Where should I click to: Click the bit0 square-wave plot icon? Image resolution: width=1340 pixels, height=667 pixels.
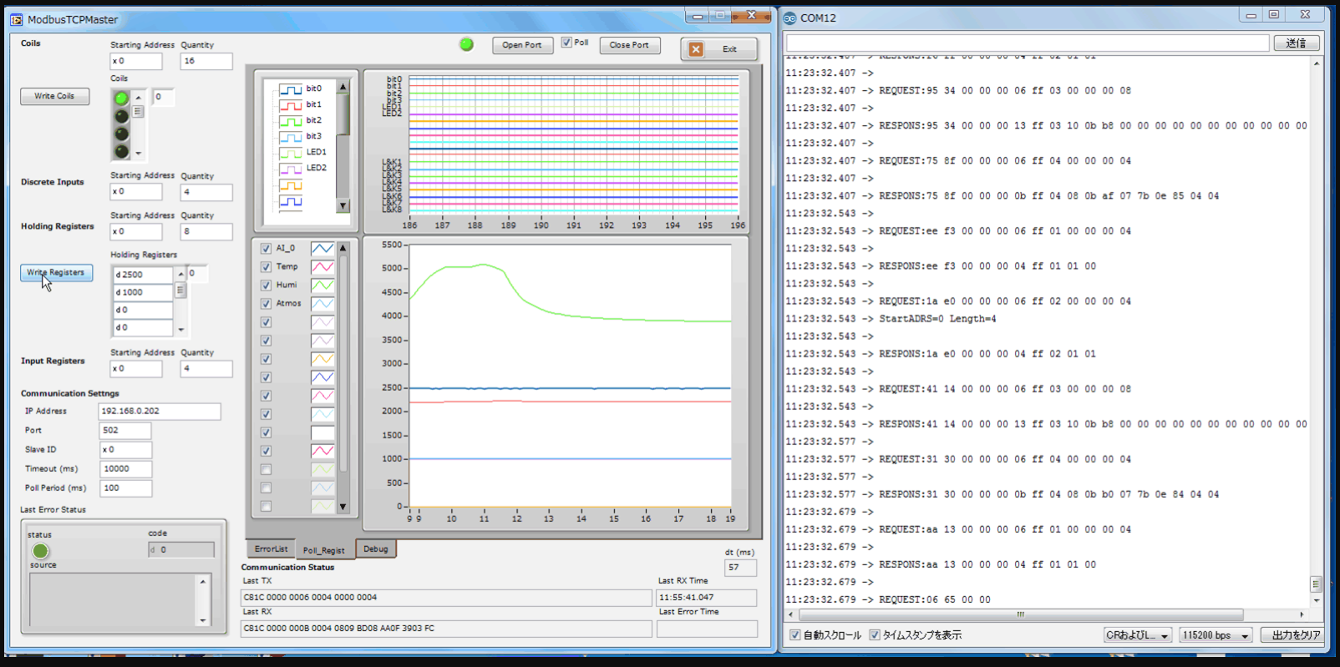tap(290, 89)
